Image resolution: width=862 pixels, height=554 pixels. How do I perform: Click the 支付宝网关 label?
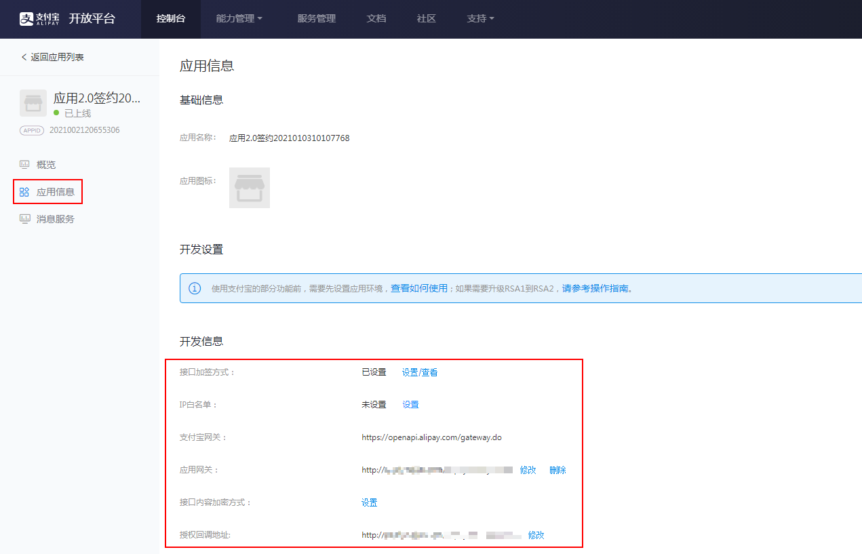[203, 437]
